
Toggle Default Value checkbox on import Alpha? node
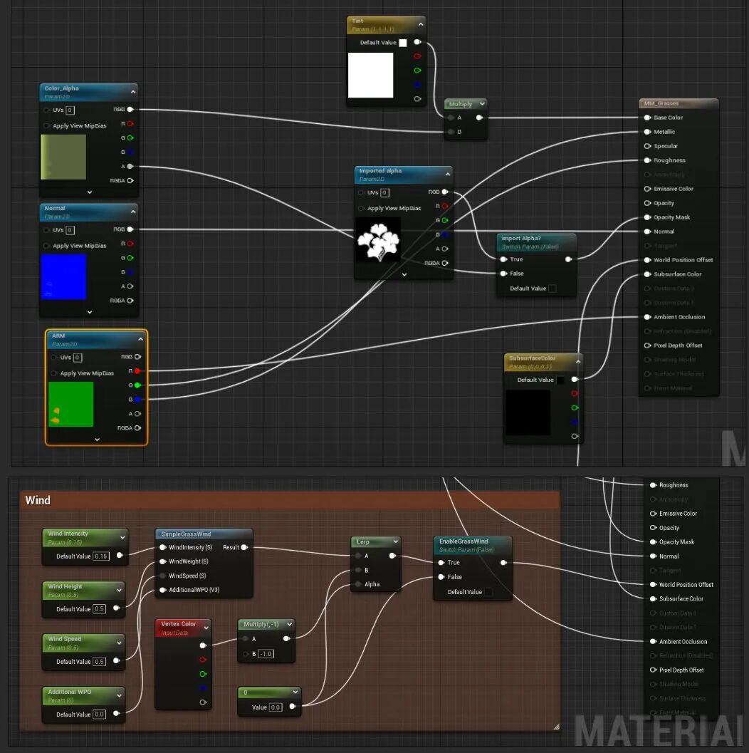[x=552, y=288]
